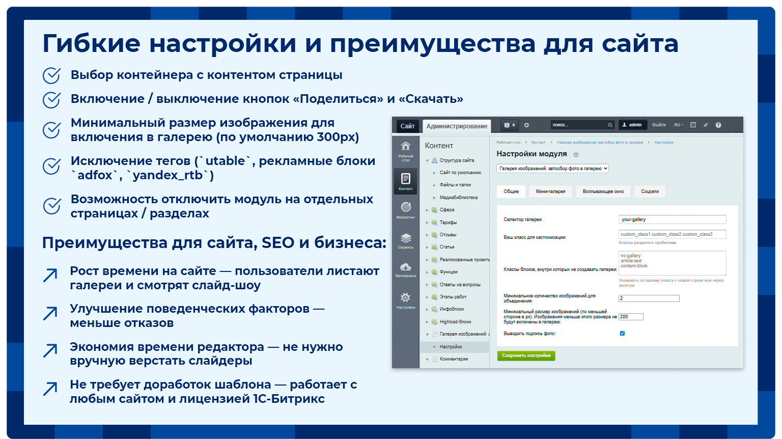Viewport: 782px width, 439px height.
Task: Click the Сохранить настройки button
Action: coord(526,355)
